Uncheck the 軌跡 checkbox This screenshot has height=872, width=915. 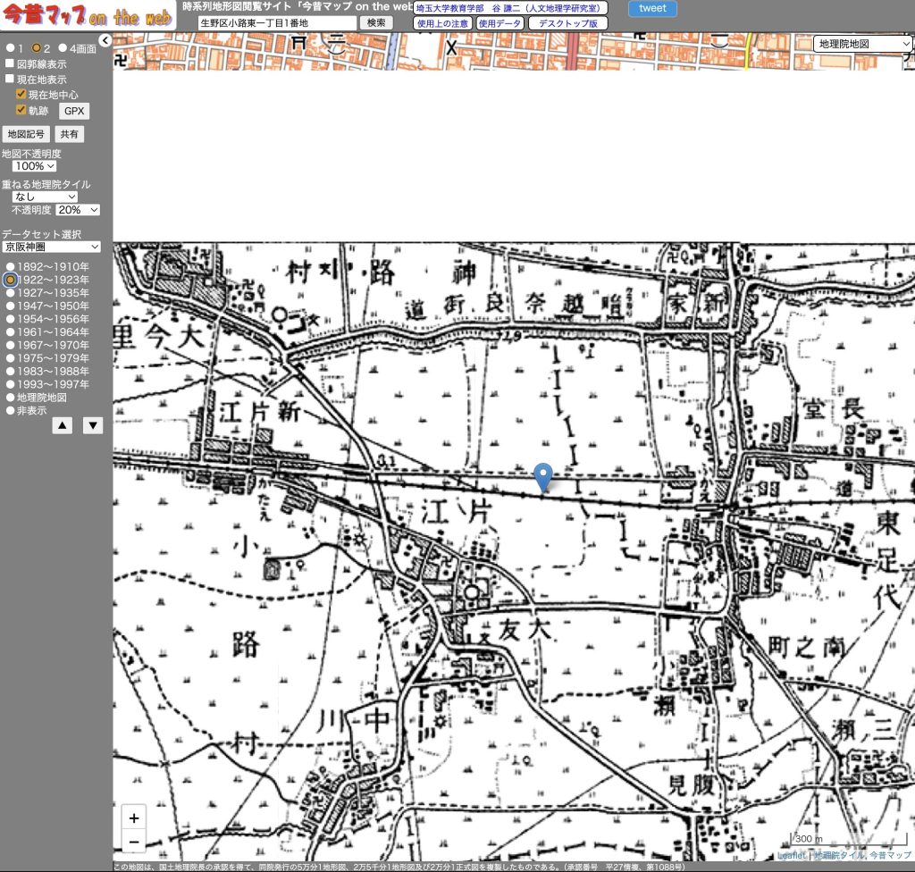pos(21,110)
